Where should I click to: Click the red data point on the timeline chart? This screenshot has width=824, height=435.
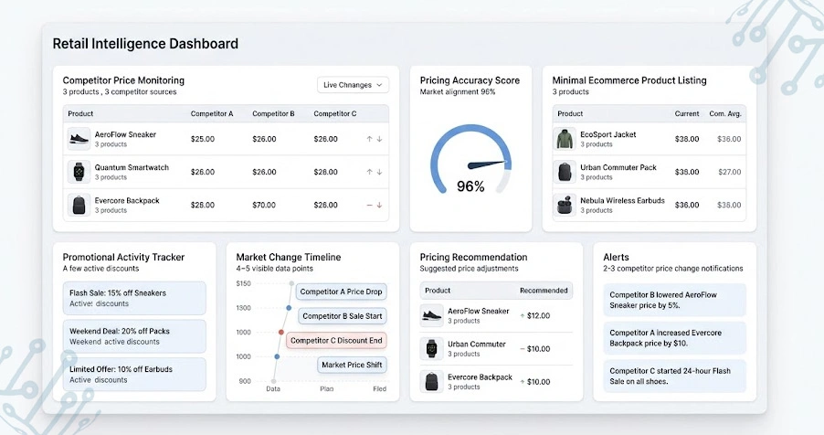pyautogui.click(x=281, y=332)
